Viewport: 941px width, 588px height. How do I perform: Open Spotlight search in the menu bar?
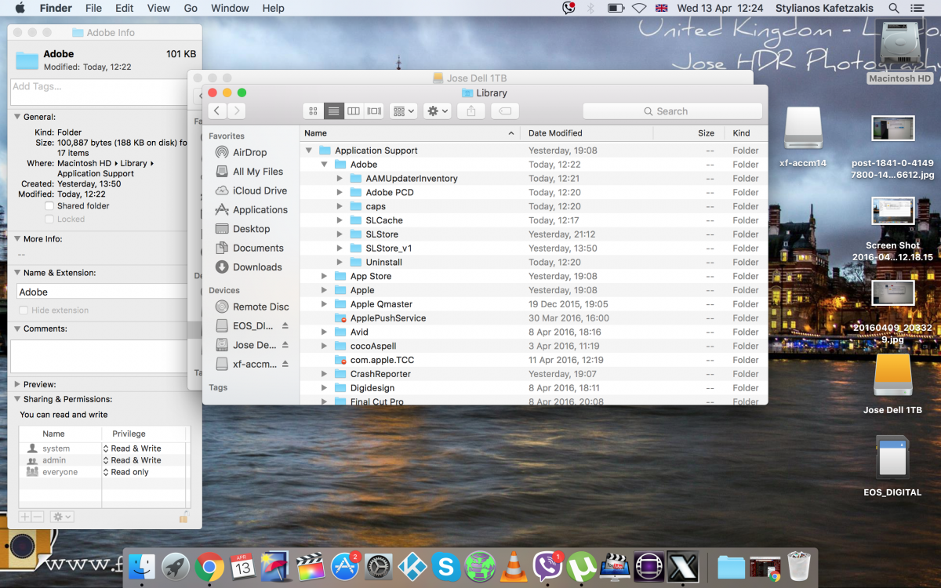(x=894, y=9)
